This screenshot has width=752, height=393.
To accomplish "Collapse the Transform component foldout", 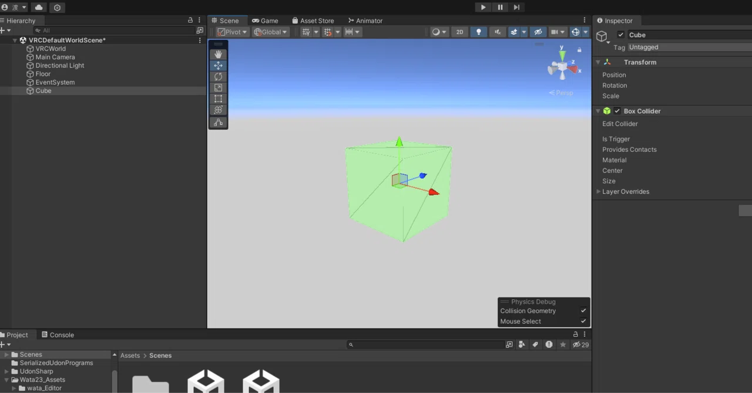I will 598,62.
